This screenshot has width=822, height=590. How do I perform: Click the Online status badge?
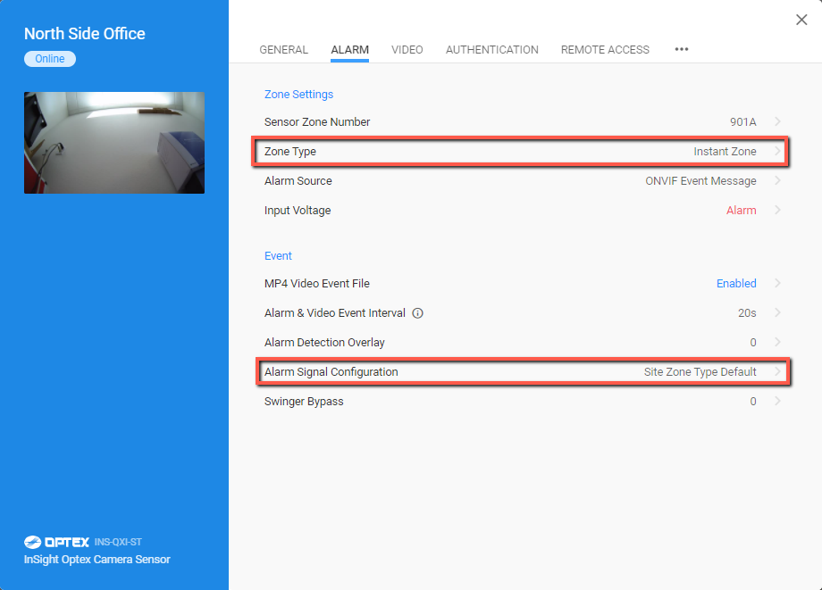coord(50,59)
